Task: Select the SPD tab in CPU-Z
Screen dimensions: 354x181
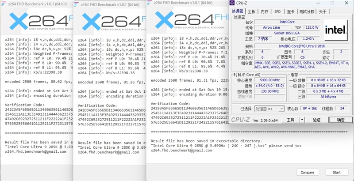Action: coord(277,12)
